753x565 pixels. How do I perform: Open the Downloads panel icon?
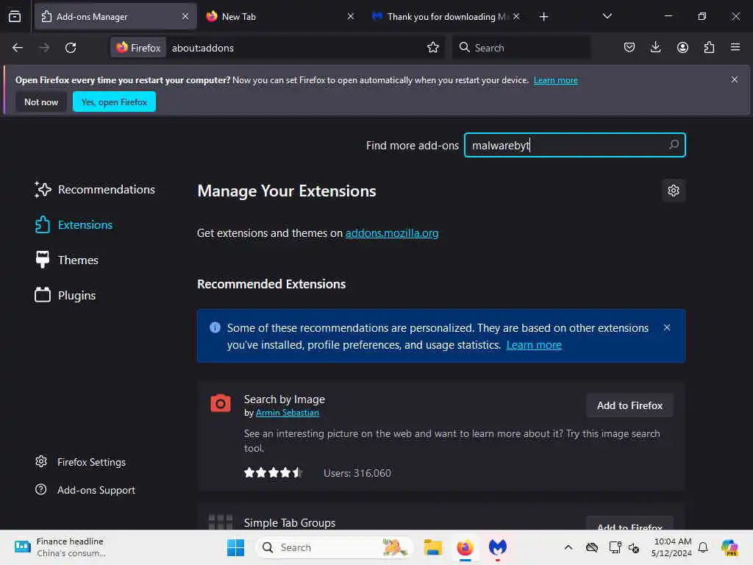[x=655, y=47]
